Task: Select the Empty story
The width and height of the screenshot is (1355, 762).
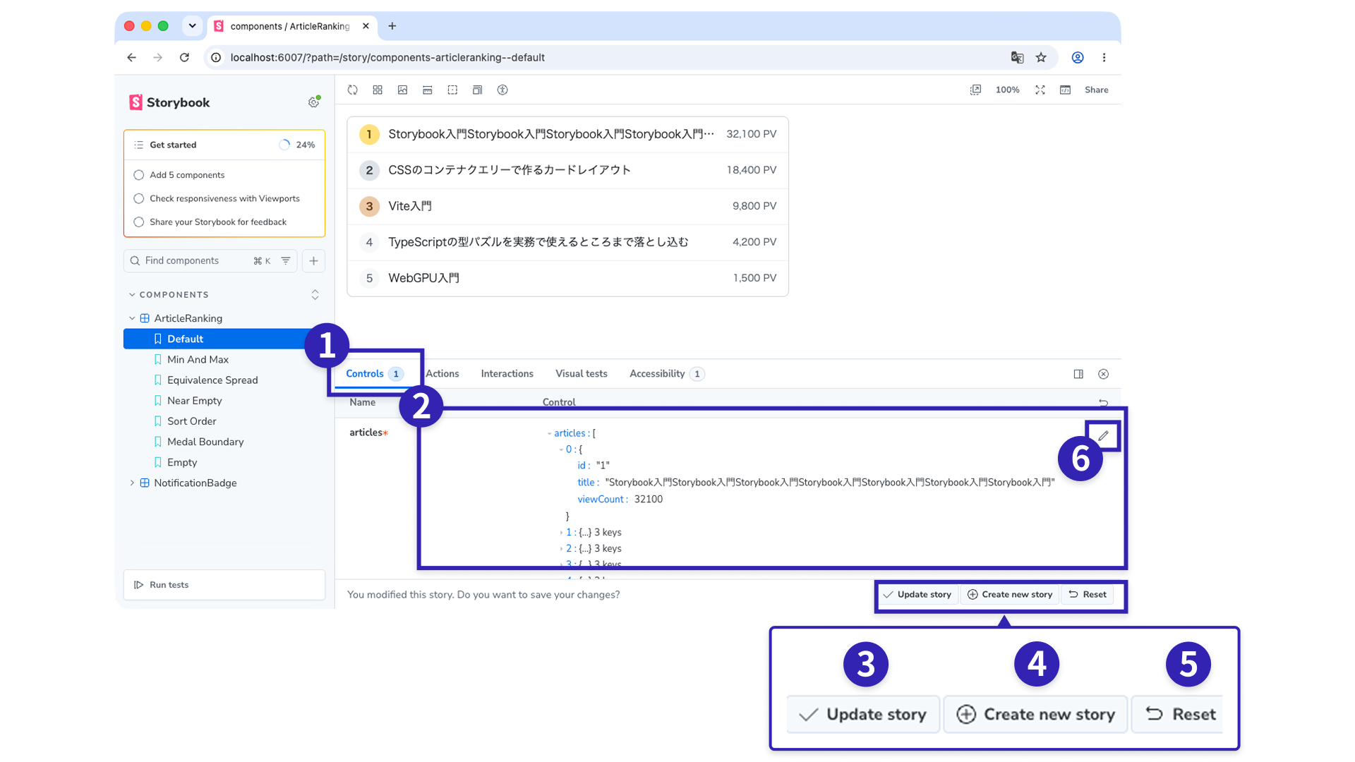Action: click(x=181, y=462)
